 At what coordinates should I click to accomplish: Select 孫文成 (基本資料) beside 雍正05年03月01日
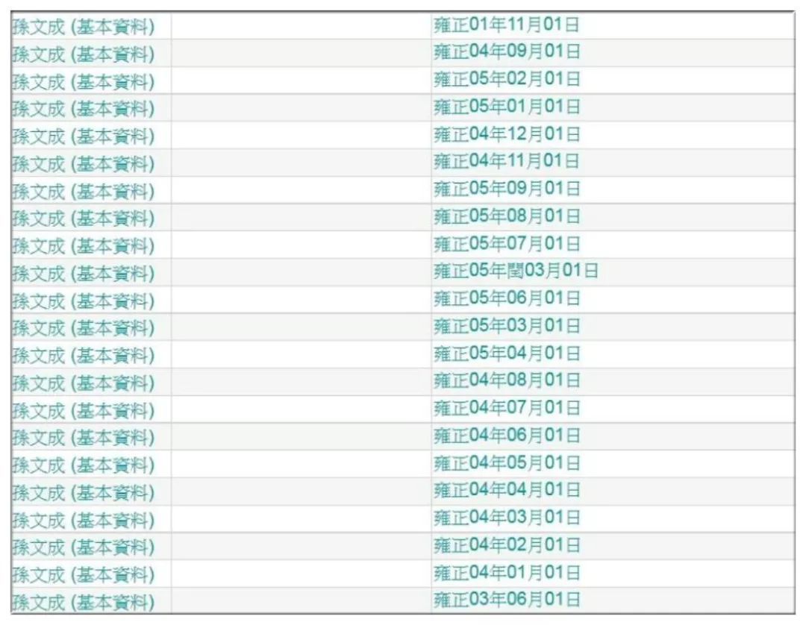tap(84, 328)
